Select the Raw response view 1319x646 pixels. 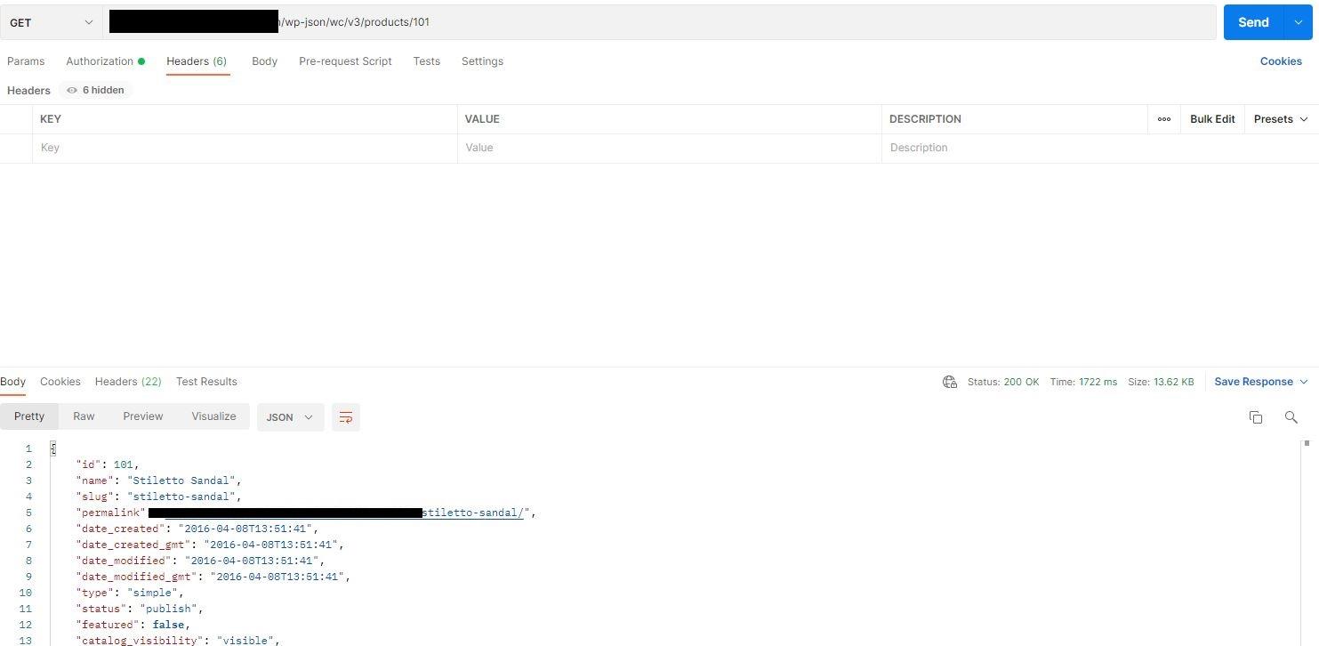pyautogui.click(x=84, y=416)
